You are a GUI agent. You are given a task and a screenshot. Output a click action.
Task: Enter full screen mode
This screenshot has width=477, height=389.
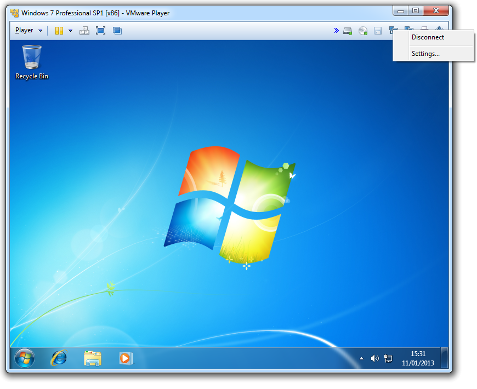100,31
